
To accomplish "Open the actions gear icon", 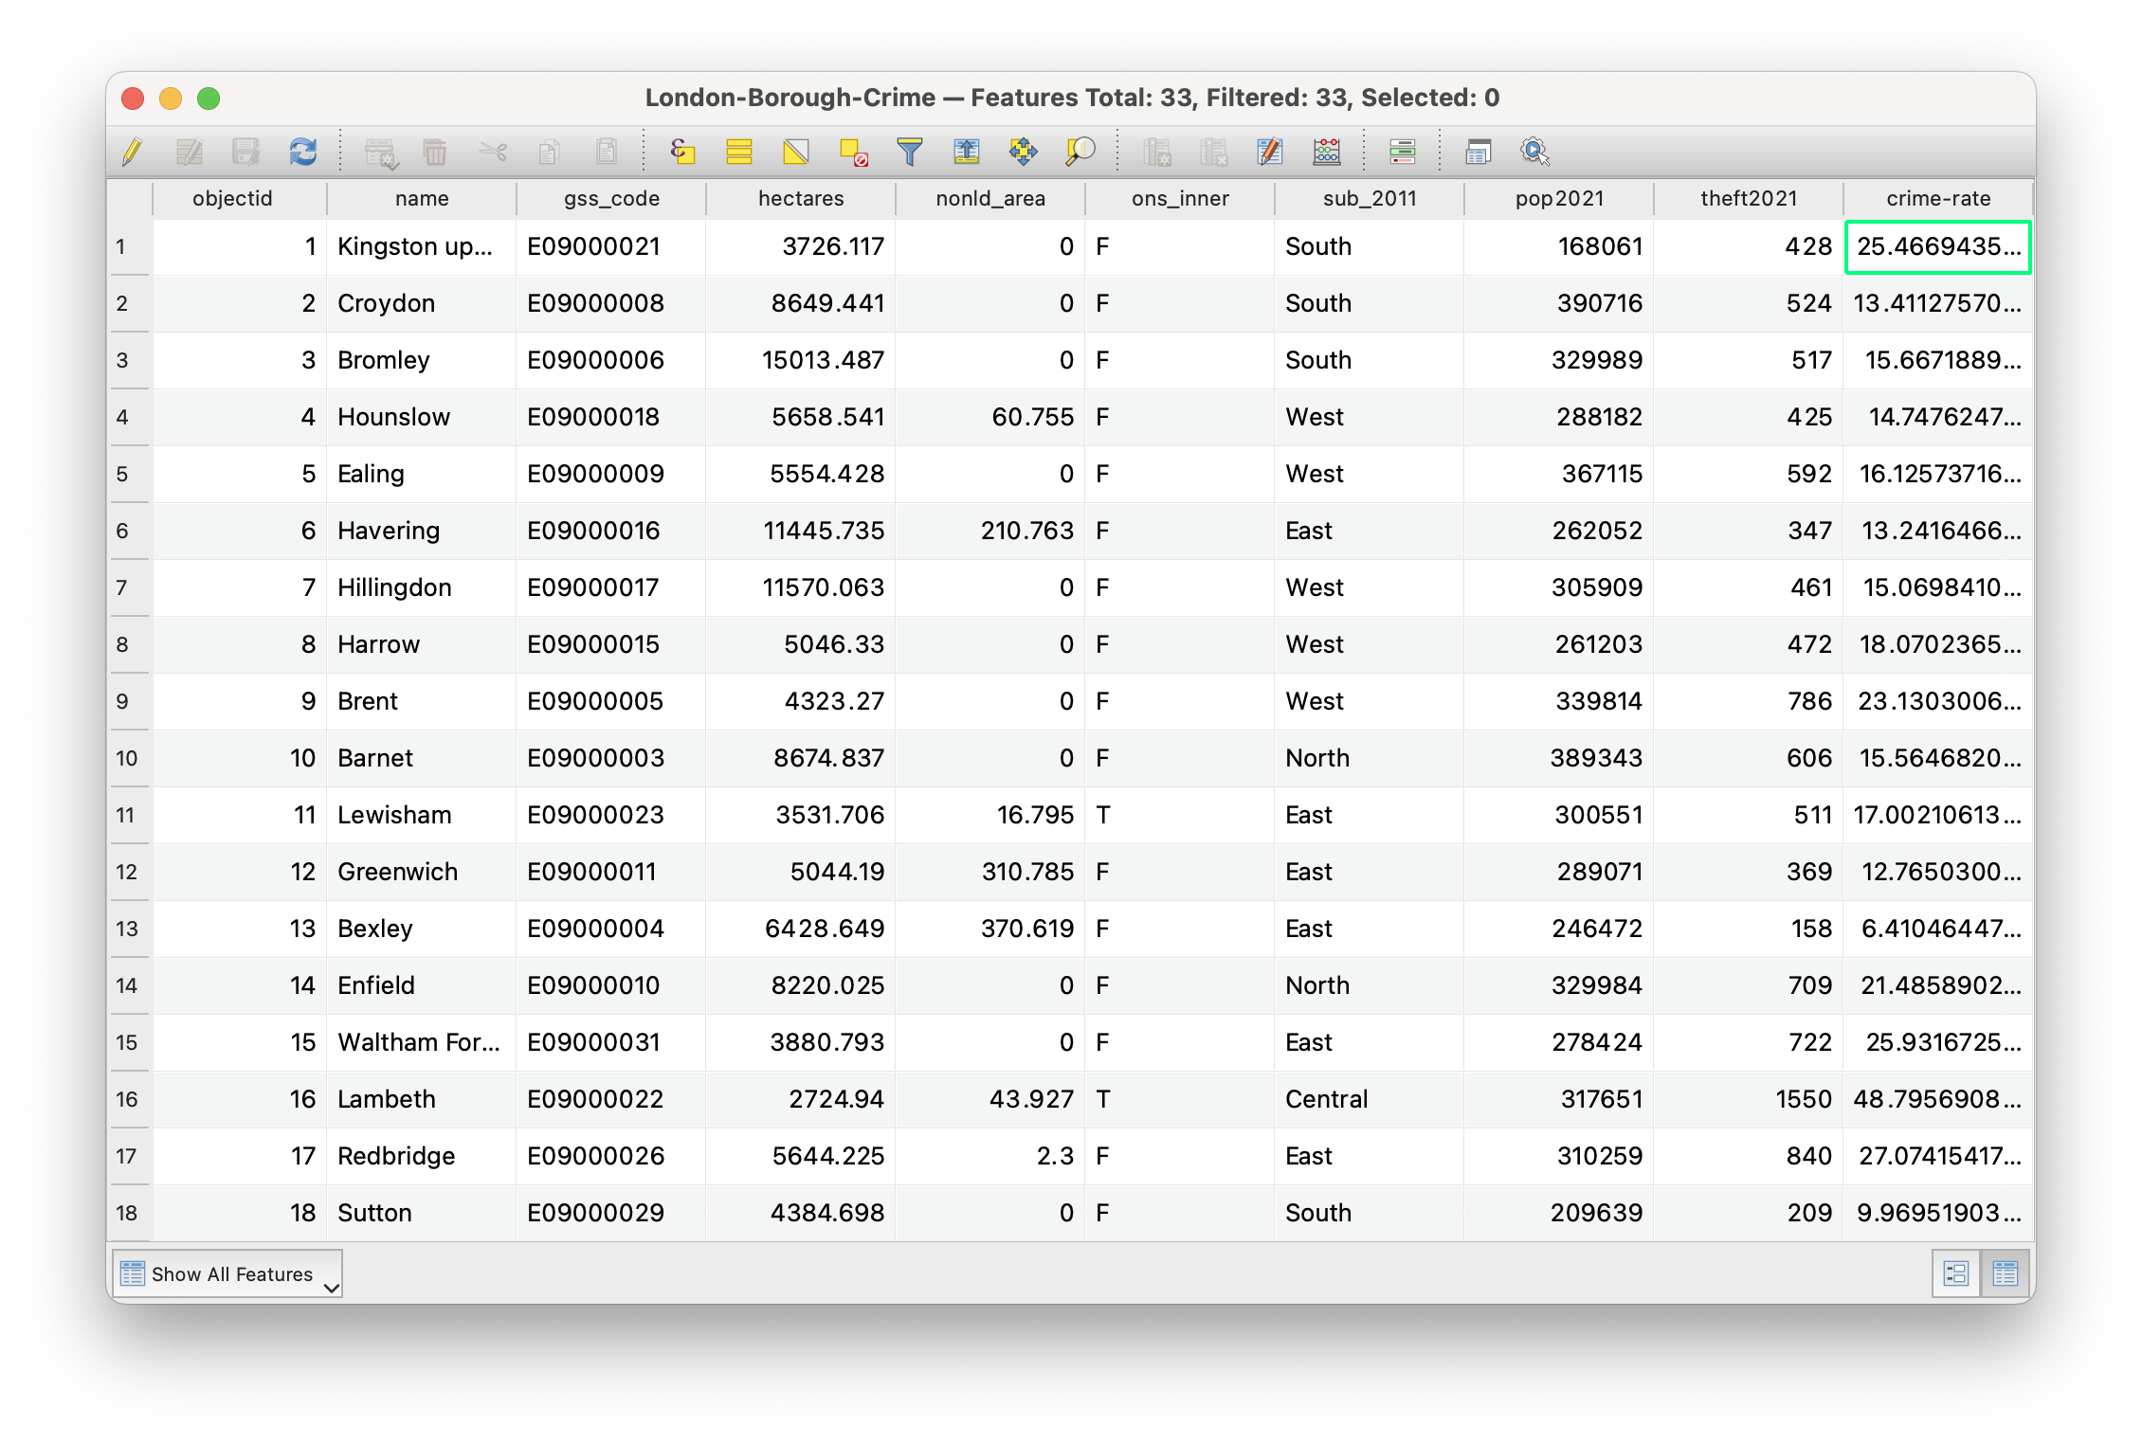I will 1534,152.
